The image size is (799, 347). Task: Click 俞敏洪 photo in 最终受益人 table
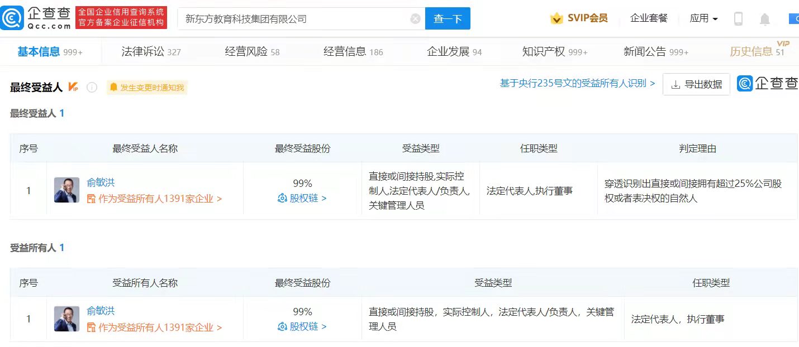click(x=66, y=190)
